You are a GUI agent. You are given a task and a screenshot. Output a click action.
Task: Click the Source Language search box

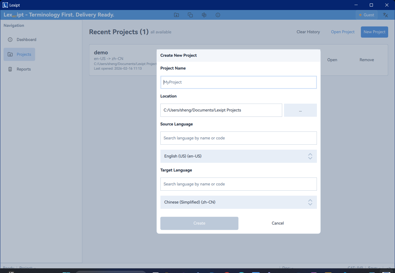[x=238, y=138]
